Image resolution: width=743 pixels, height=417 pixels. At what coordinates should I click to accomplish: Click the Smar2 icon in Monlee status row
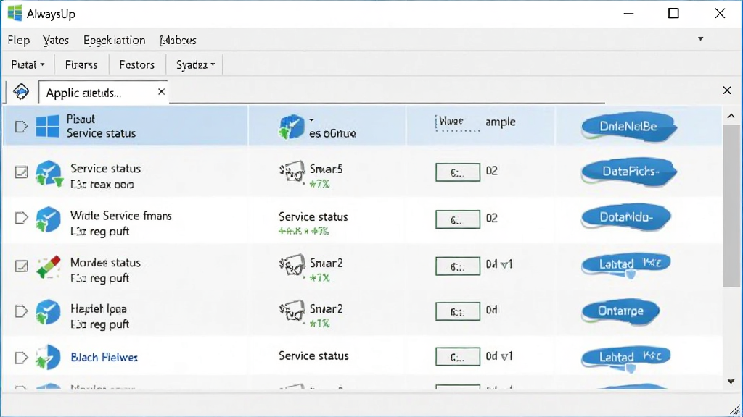(292, 265)
